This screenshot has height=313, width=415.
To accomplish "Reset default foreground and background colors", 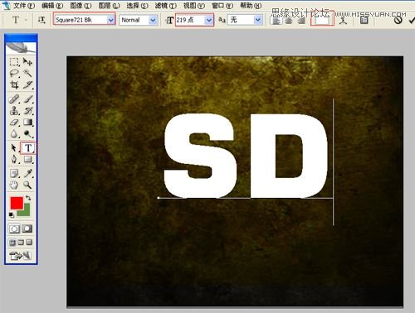I will coord(12,214).
